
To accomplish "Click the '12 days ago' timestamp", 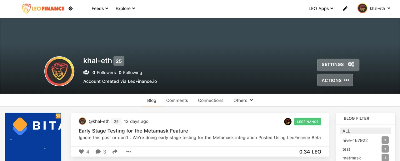I will point(136,121).
